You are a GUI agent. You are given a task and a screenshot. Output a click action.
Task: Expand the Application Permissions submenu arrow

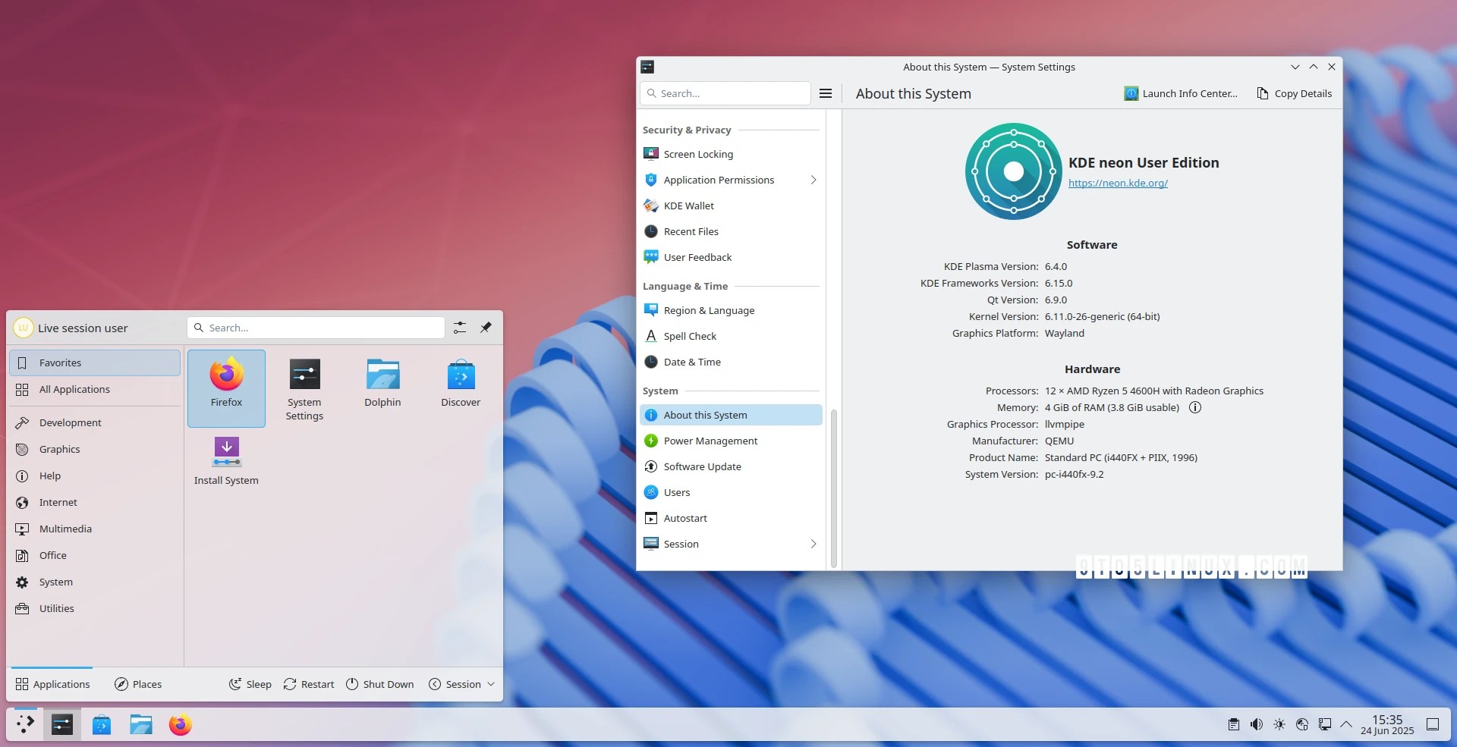click(813, 180)
